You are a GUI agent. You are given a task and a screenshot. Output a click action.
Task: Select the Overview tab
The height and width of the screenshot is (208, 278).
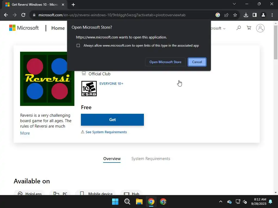point(112,159)
